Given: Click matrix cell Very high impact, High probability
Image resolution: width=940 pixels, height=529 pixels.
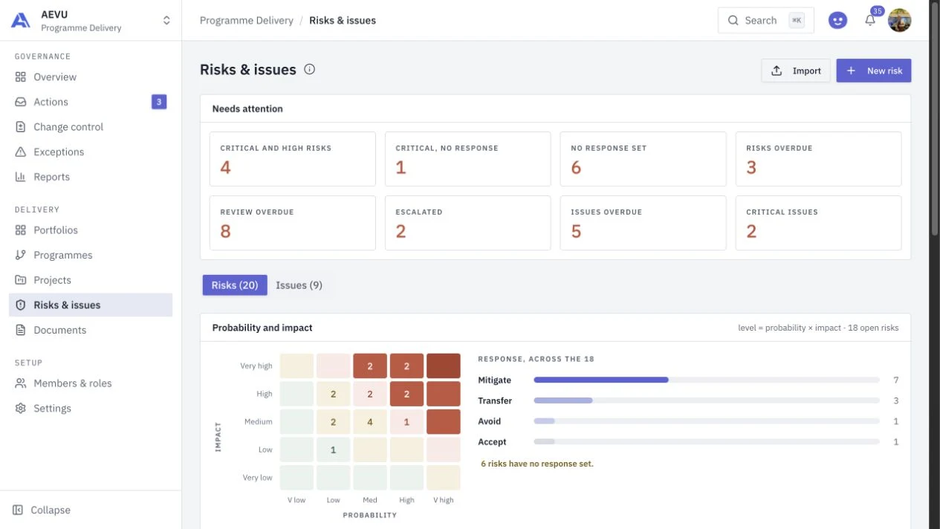Looking at the screenshot, I should [406, 366].
